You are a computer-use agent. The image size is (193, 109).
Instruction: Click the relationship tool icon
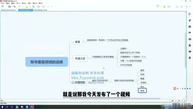33,7
